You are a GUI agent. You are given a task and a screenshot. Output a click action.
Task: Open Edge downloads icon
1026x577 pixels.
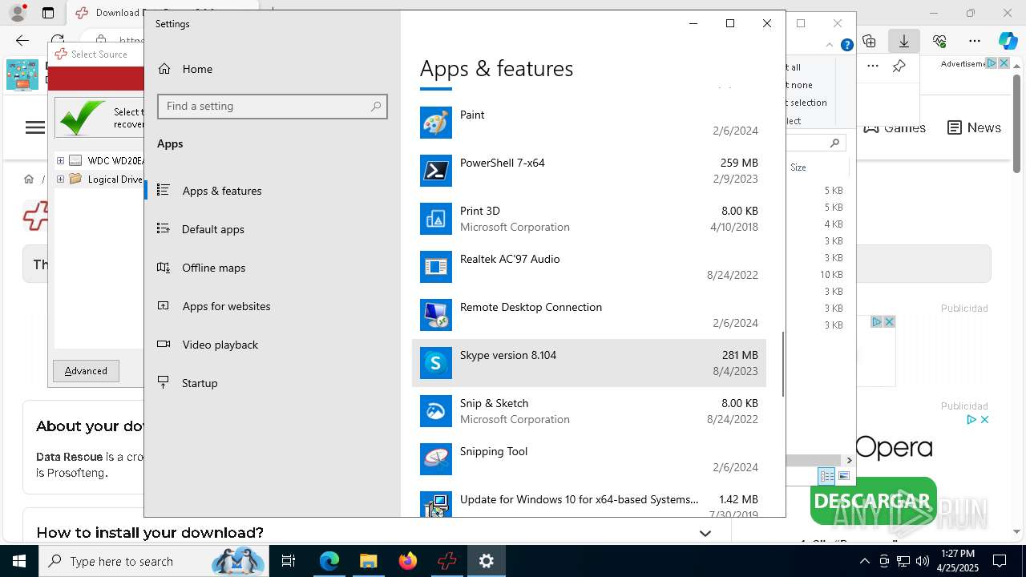point(904,41)
